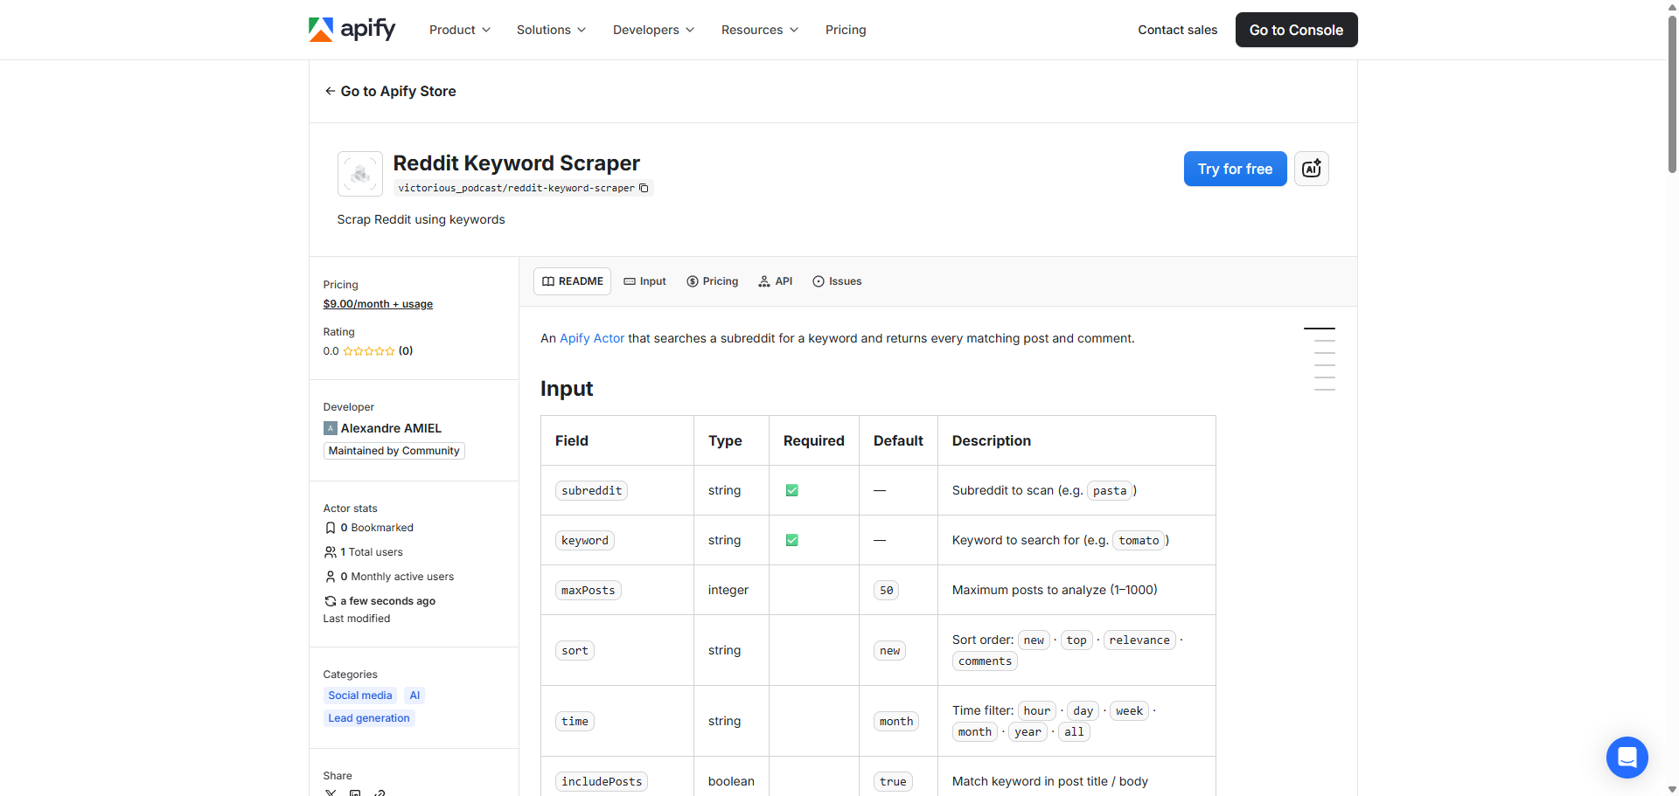Viewport: 1679px width, 796px height.
Task: Expand the Solutions dropdown menu
Action: [x=551, y=30]
